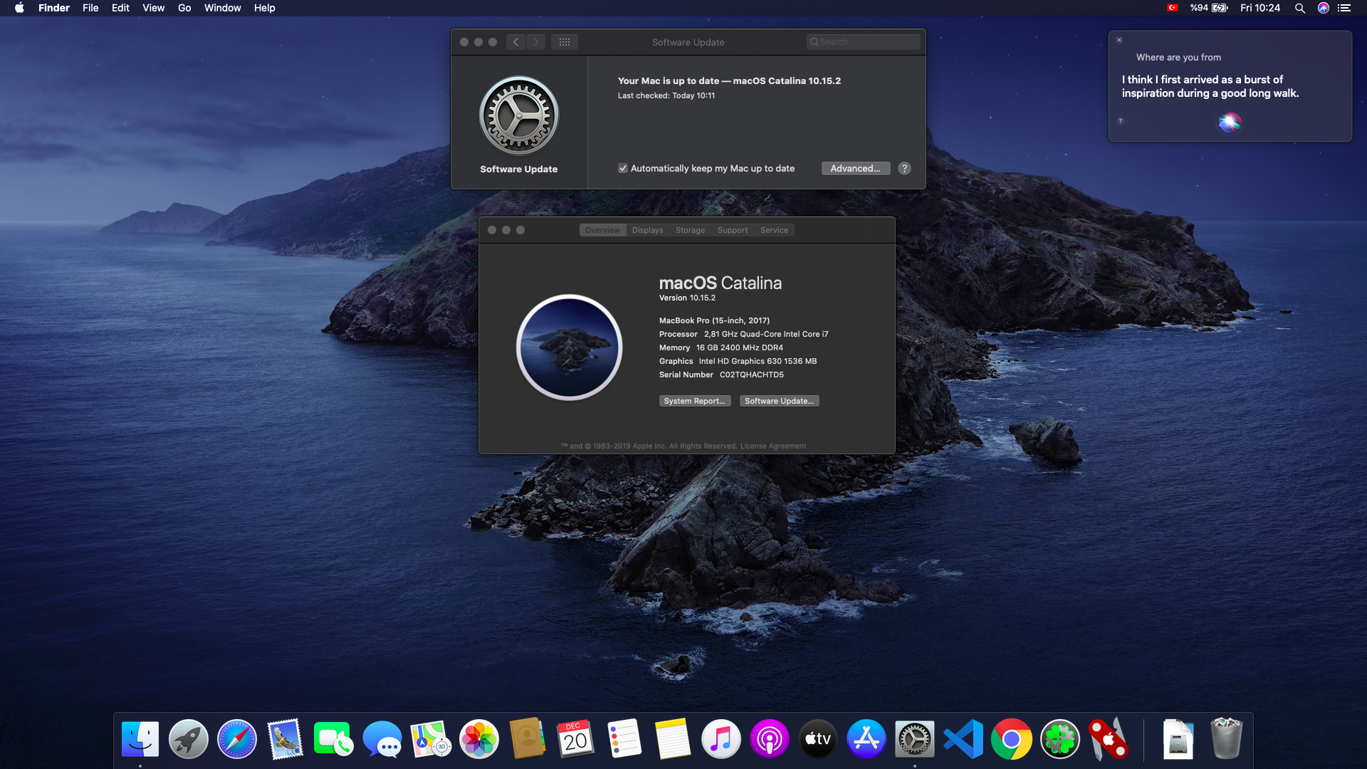The width and height of the screenshot is (1367, 769).
Task: Open Photos app from the Dock
Action: click(x=478, y=739)
